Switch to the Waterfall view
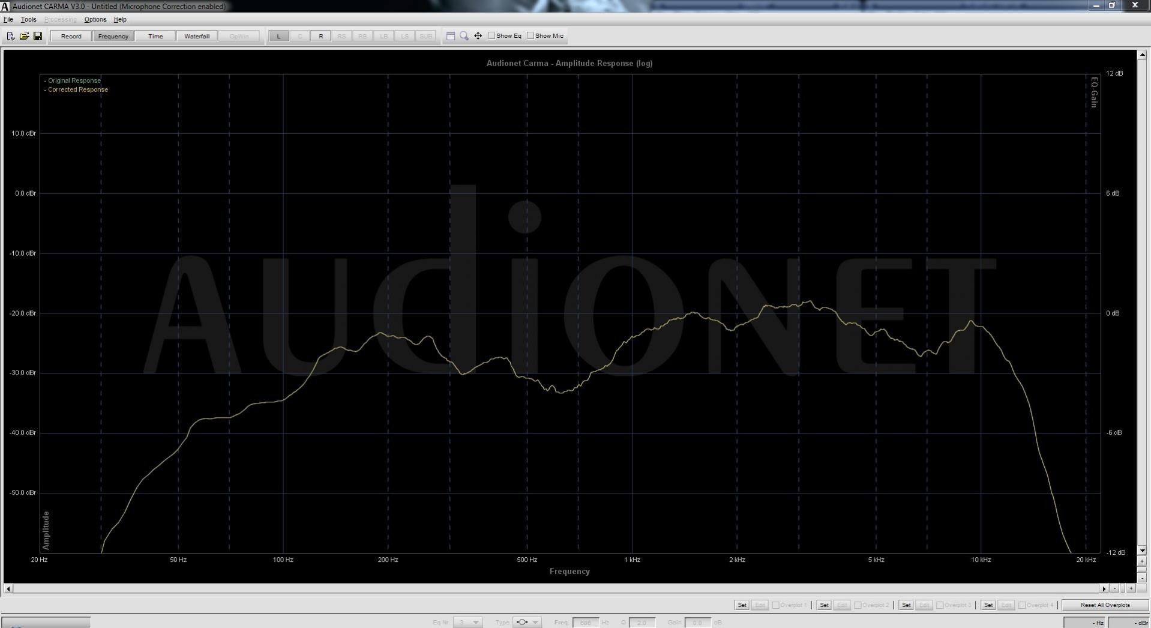 pyautogui.click(x=197, y=36)
